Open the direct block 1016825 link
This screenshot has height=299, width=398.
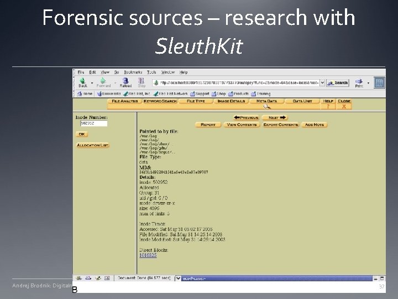148,255
